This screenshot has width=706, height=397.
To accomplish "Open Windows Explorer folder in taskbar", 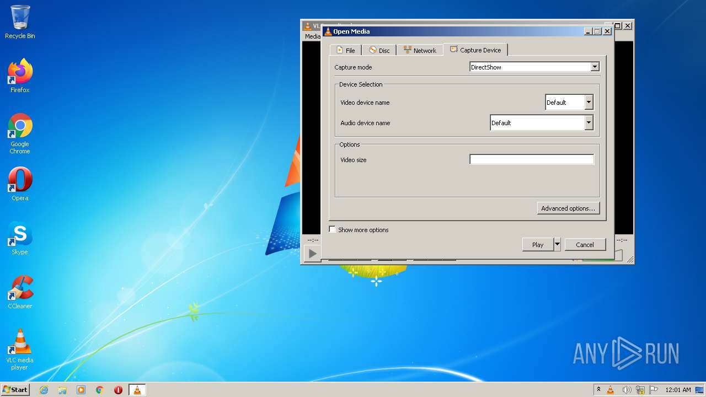I will coord(62,390).
